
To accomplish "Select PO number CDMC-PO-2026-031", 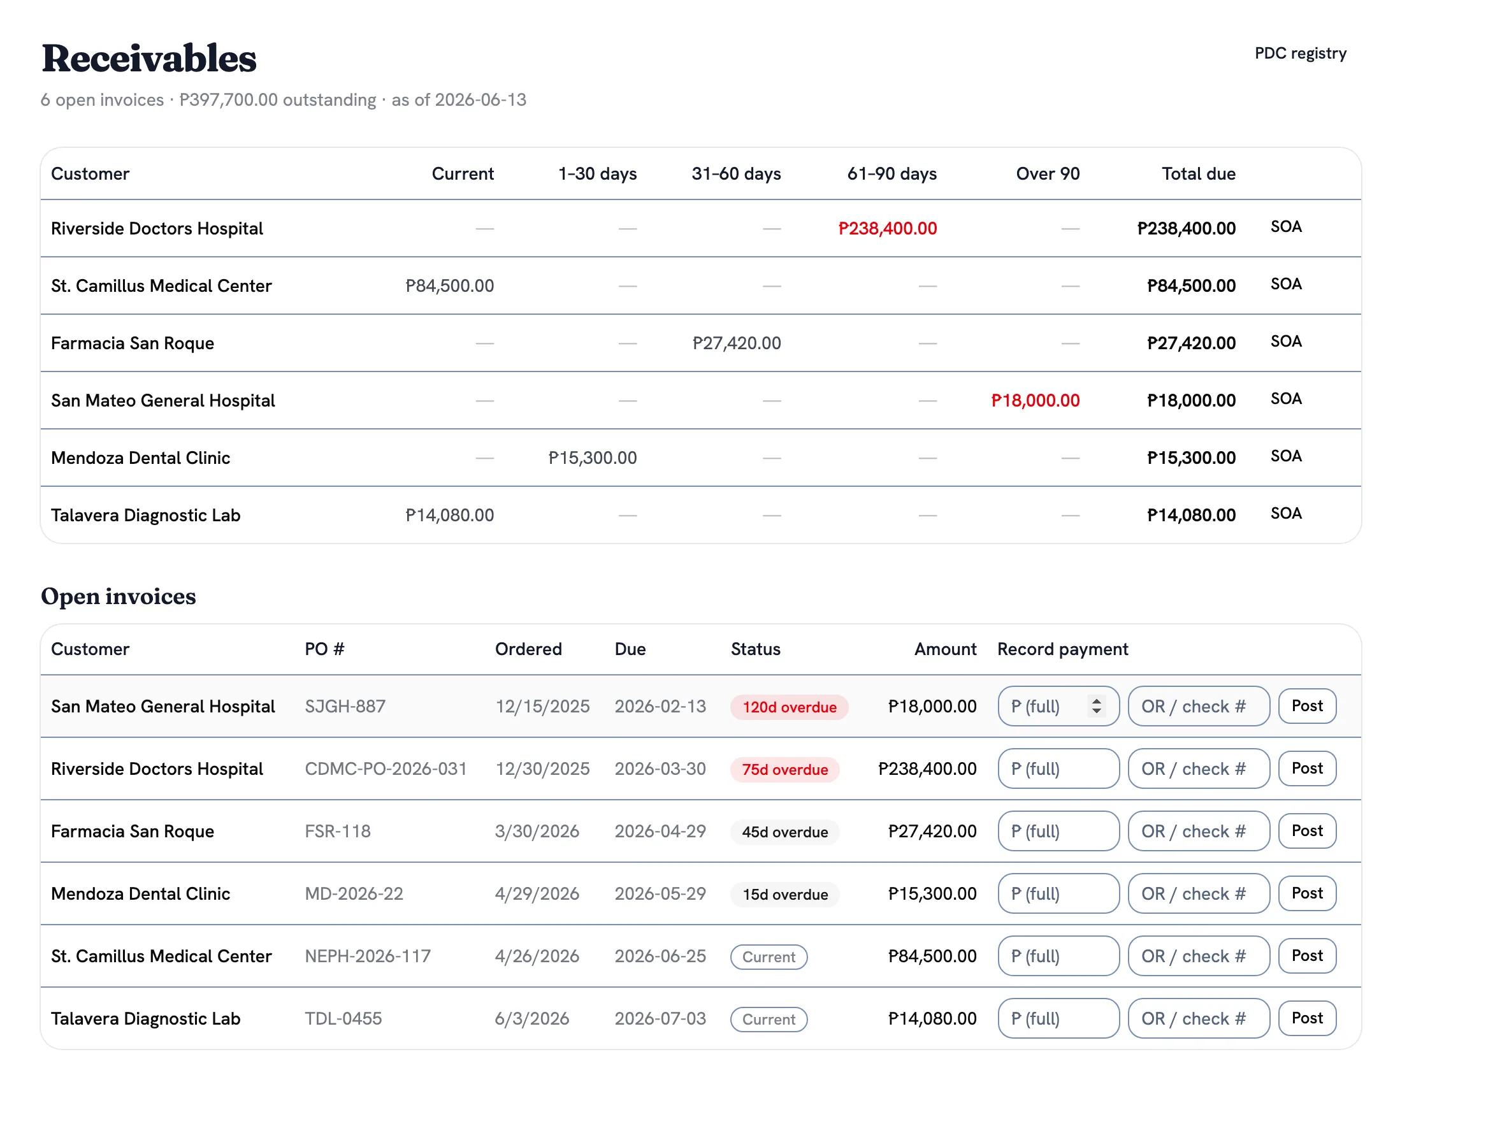I will pyautogui.click(x=385, y=768).
